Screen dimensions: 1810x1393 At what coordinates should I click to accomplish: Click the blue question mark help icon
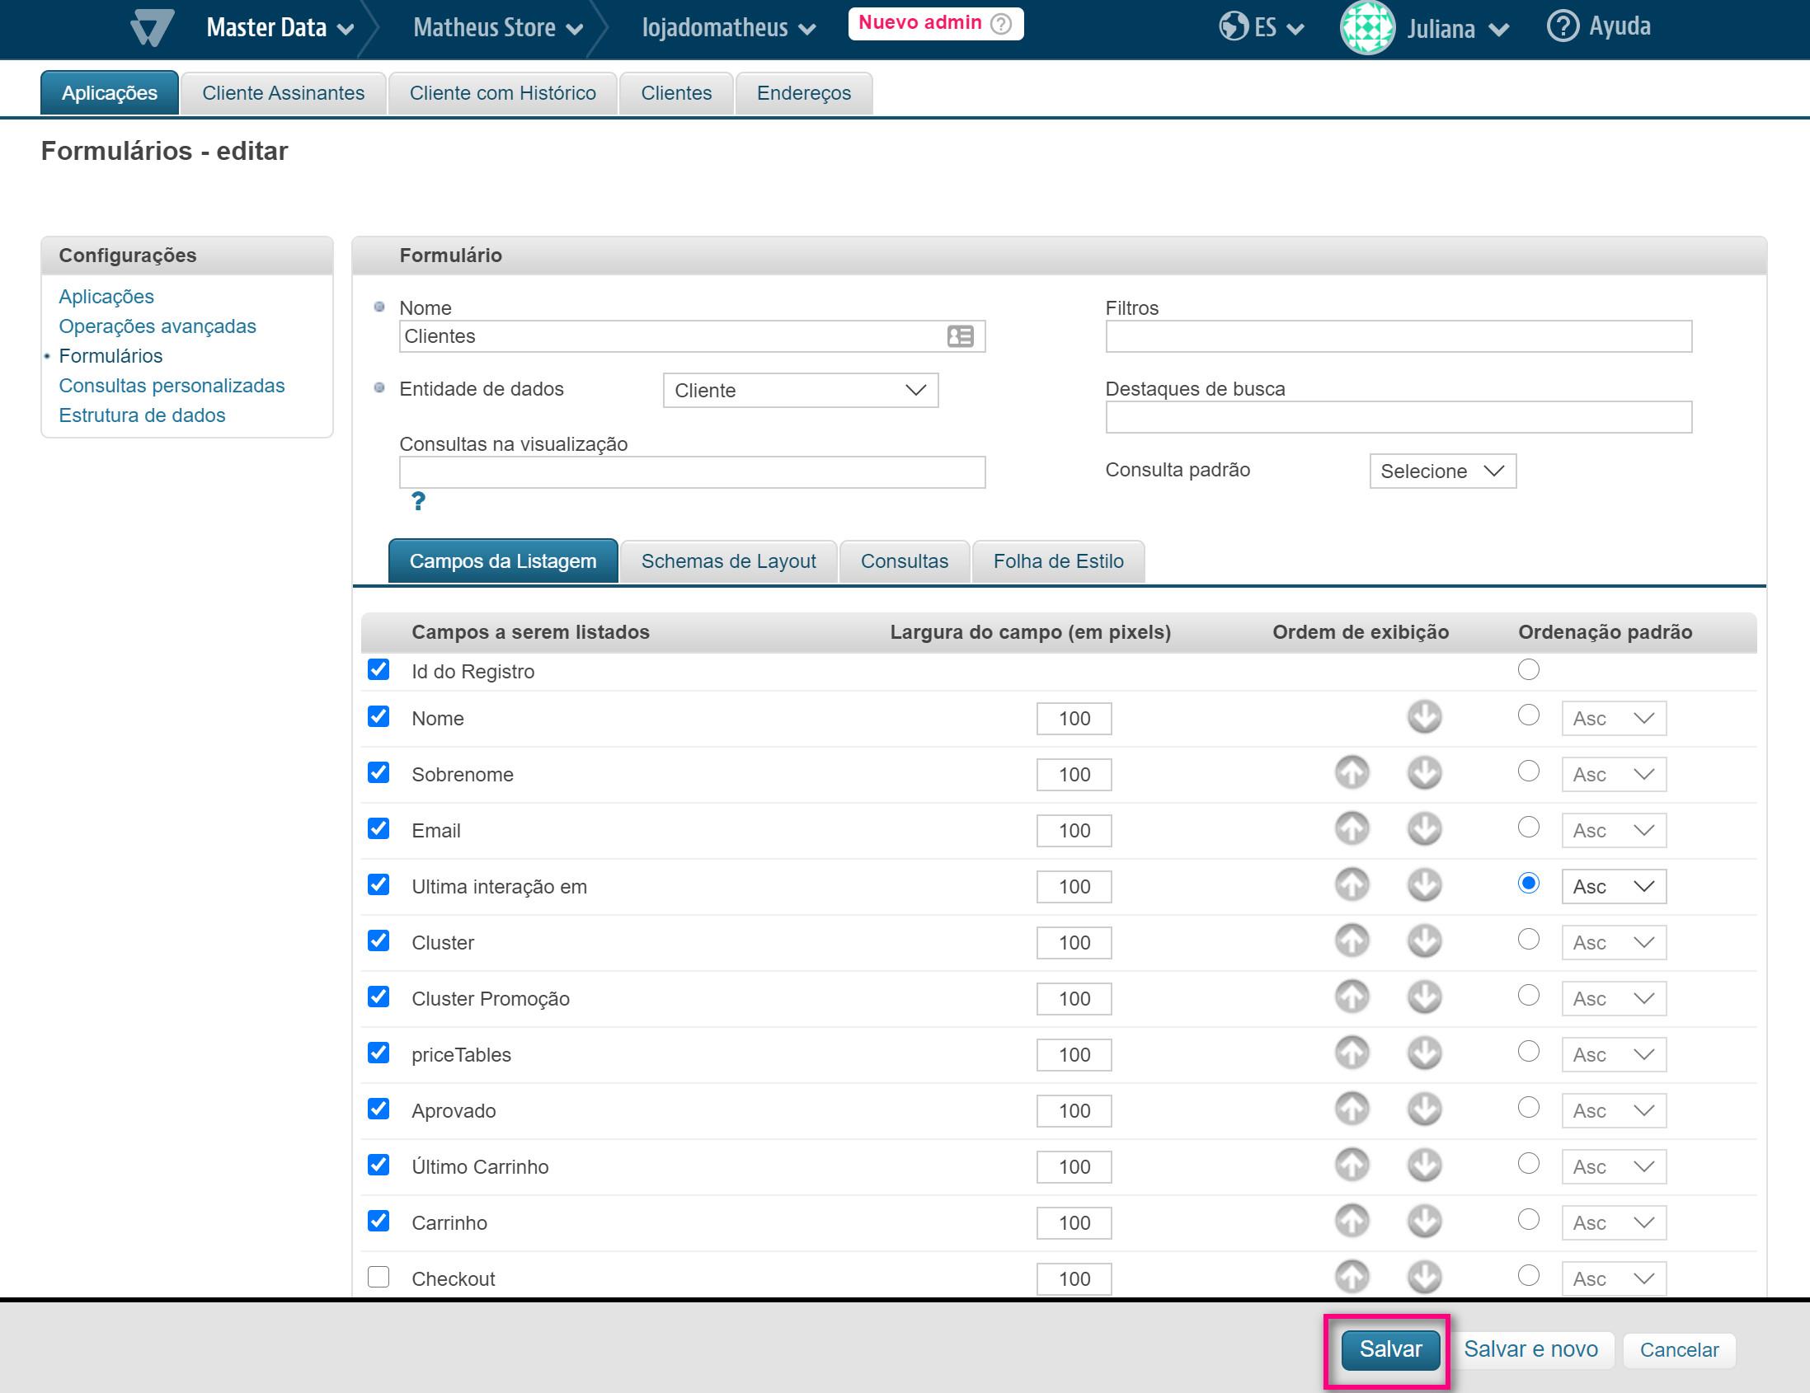(x=419, y=501)
